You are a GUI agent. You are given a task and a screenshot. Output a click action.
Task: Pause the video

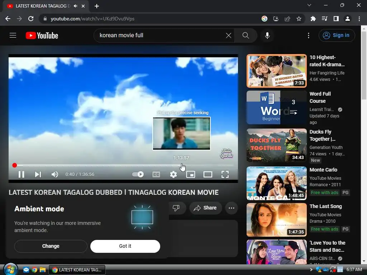21,174
